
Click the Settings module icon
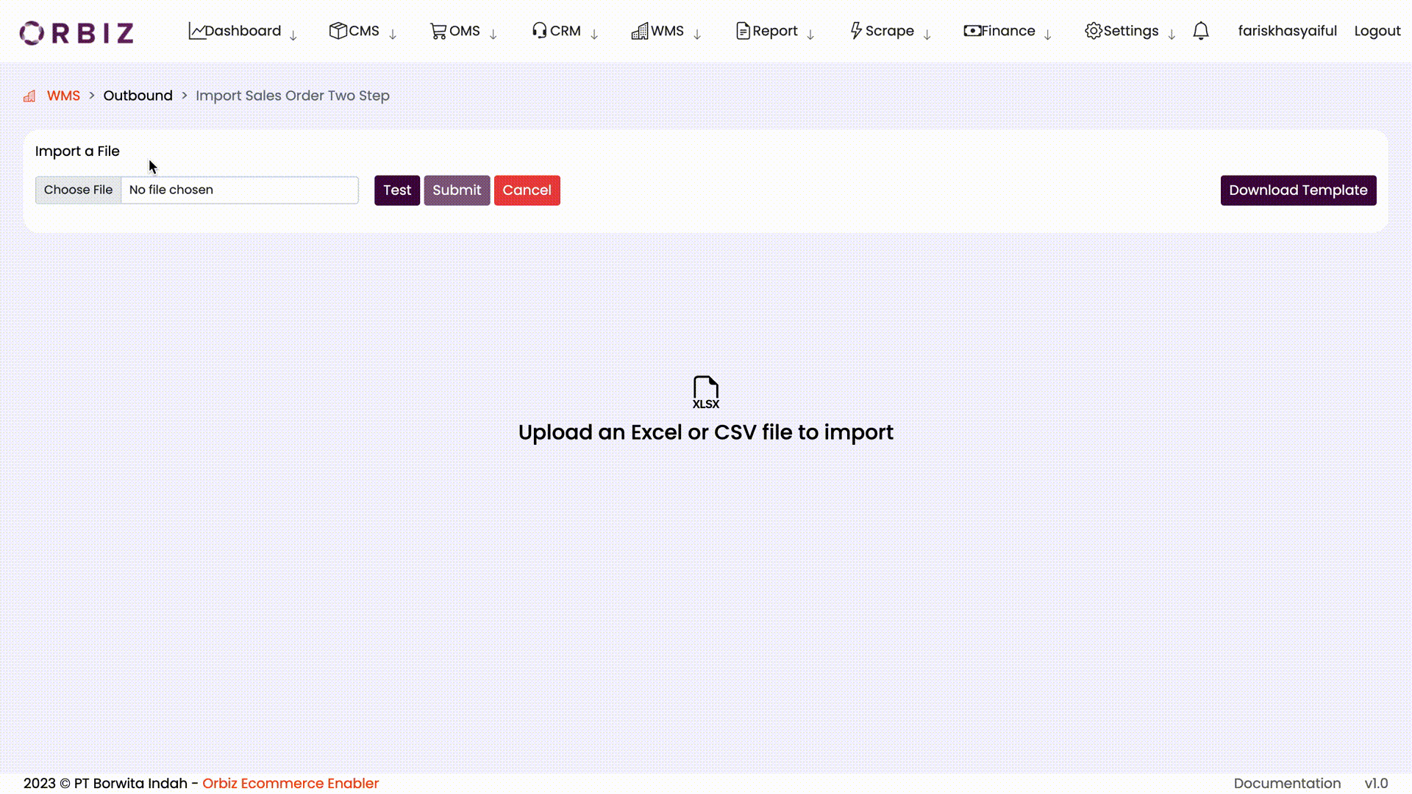click(x=1092, y=30)
